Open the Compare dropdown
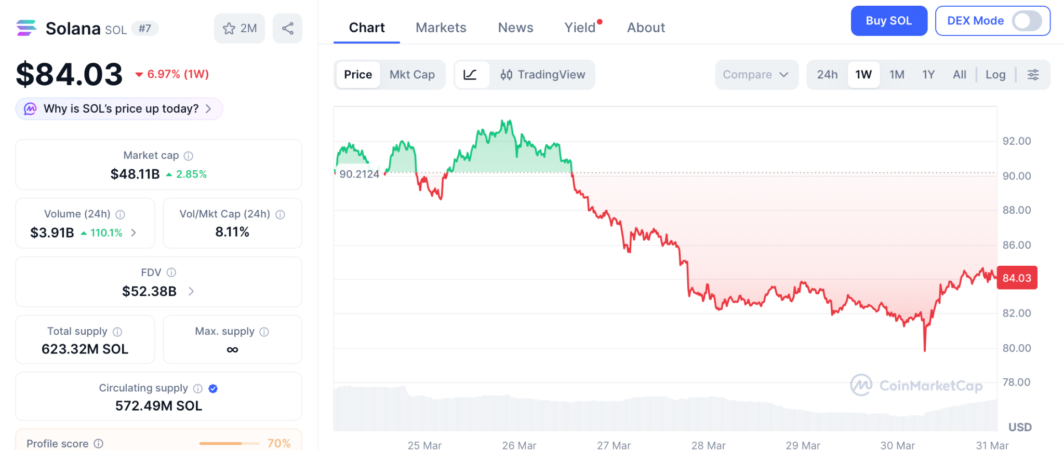Screen dimensions: 1064x450 pyautogui.click(x=756, y=75)
